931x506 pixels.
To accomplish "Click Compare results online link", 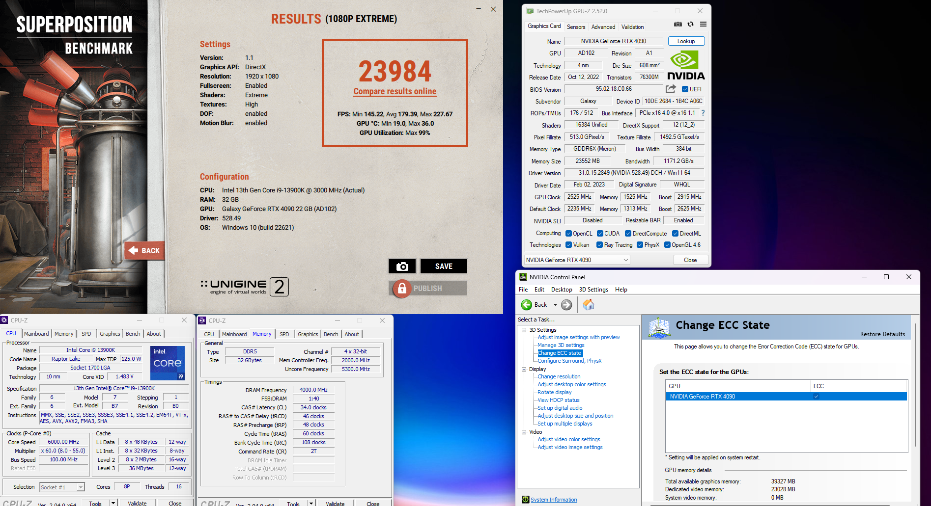I will coord(395,91).
